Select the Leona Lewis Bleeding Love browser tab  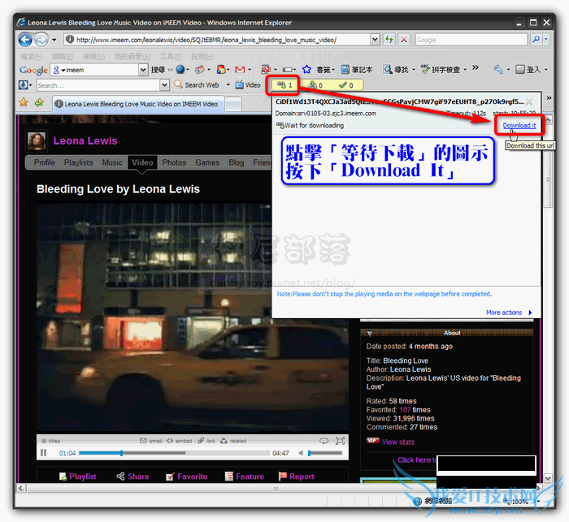click(x=138, y=104)
